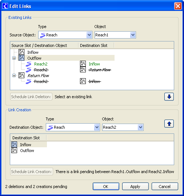Collapse the Outflow tree node
The height and width of the screenshot is (196, 184).
click(x=14, y=58)
